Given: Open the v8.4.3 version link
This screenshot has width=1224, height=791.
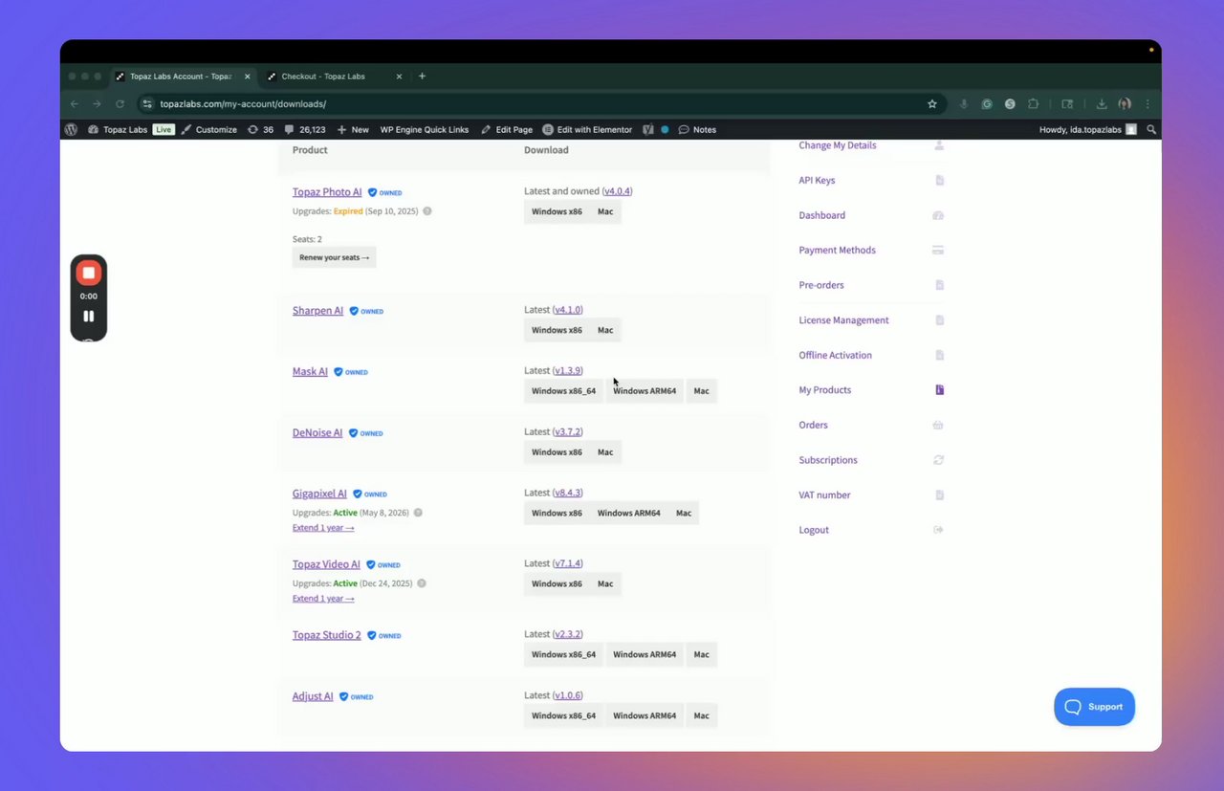Looking at the screenshot, I should click(568, 493).
